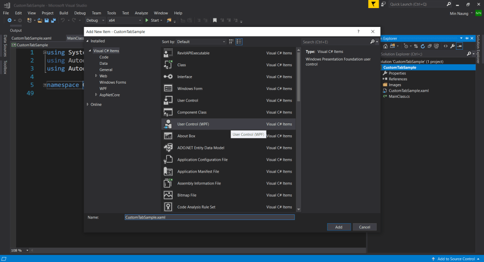Open Solution Explorer properties wrench icon
484x262 pixels.
(452, 46)
